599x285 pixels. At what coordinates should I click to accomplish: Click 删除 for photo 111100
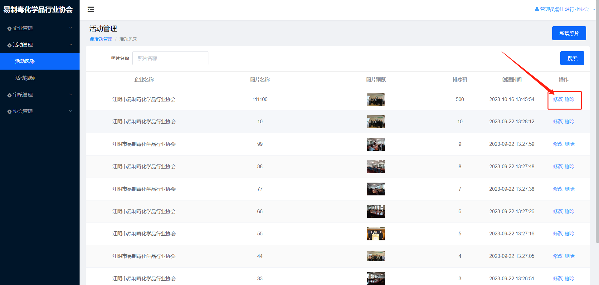(570, 99)
